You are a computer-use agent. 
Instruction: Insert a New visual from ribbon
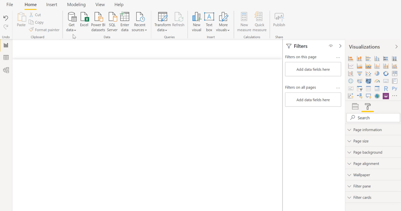196,22
